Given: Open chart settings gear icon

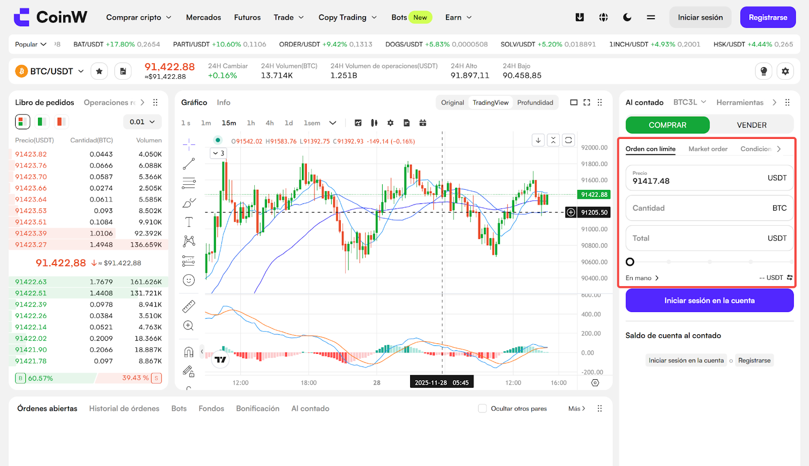Looking at the screenshot, I should click(390, 123).
